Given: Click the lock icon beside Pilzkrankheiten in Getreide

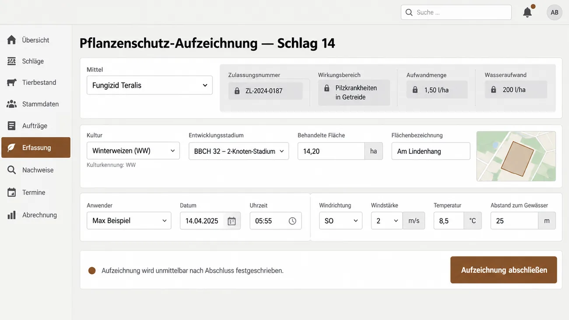Looking at the screenshot, I should pyautogui.click(x=327, y=88).
